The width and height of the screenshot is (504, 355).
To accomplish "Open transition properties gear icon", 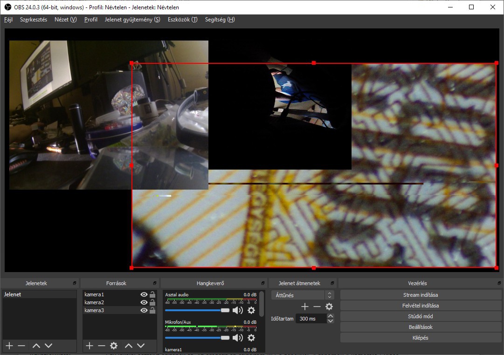I will (329, 307).
